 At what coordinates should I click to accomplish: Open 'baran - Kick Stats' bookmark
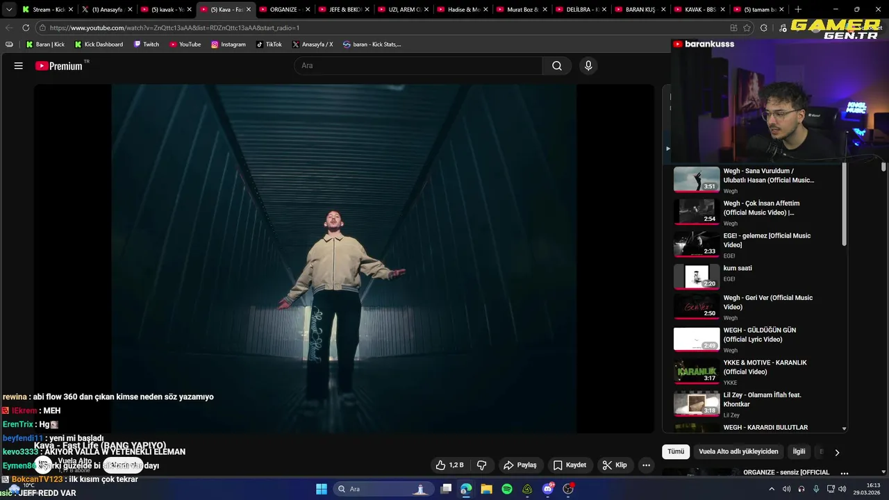[x=372, y=44]
